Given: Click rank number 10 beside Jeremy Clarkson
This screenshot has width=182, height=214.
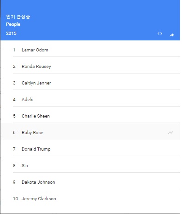Looking at the screenshot, I should (16, 199).
